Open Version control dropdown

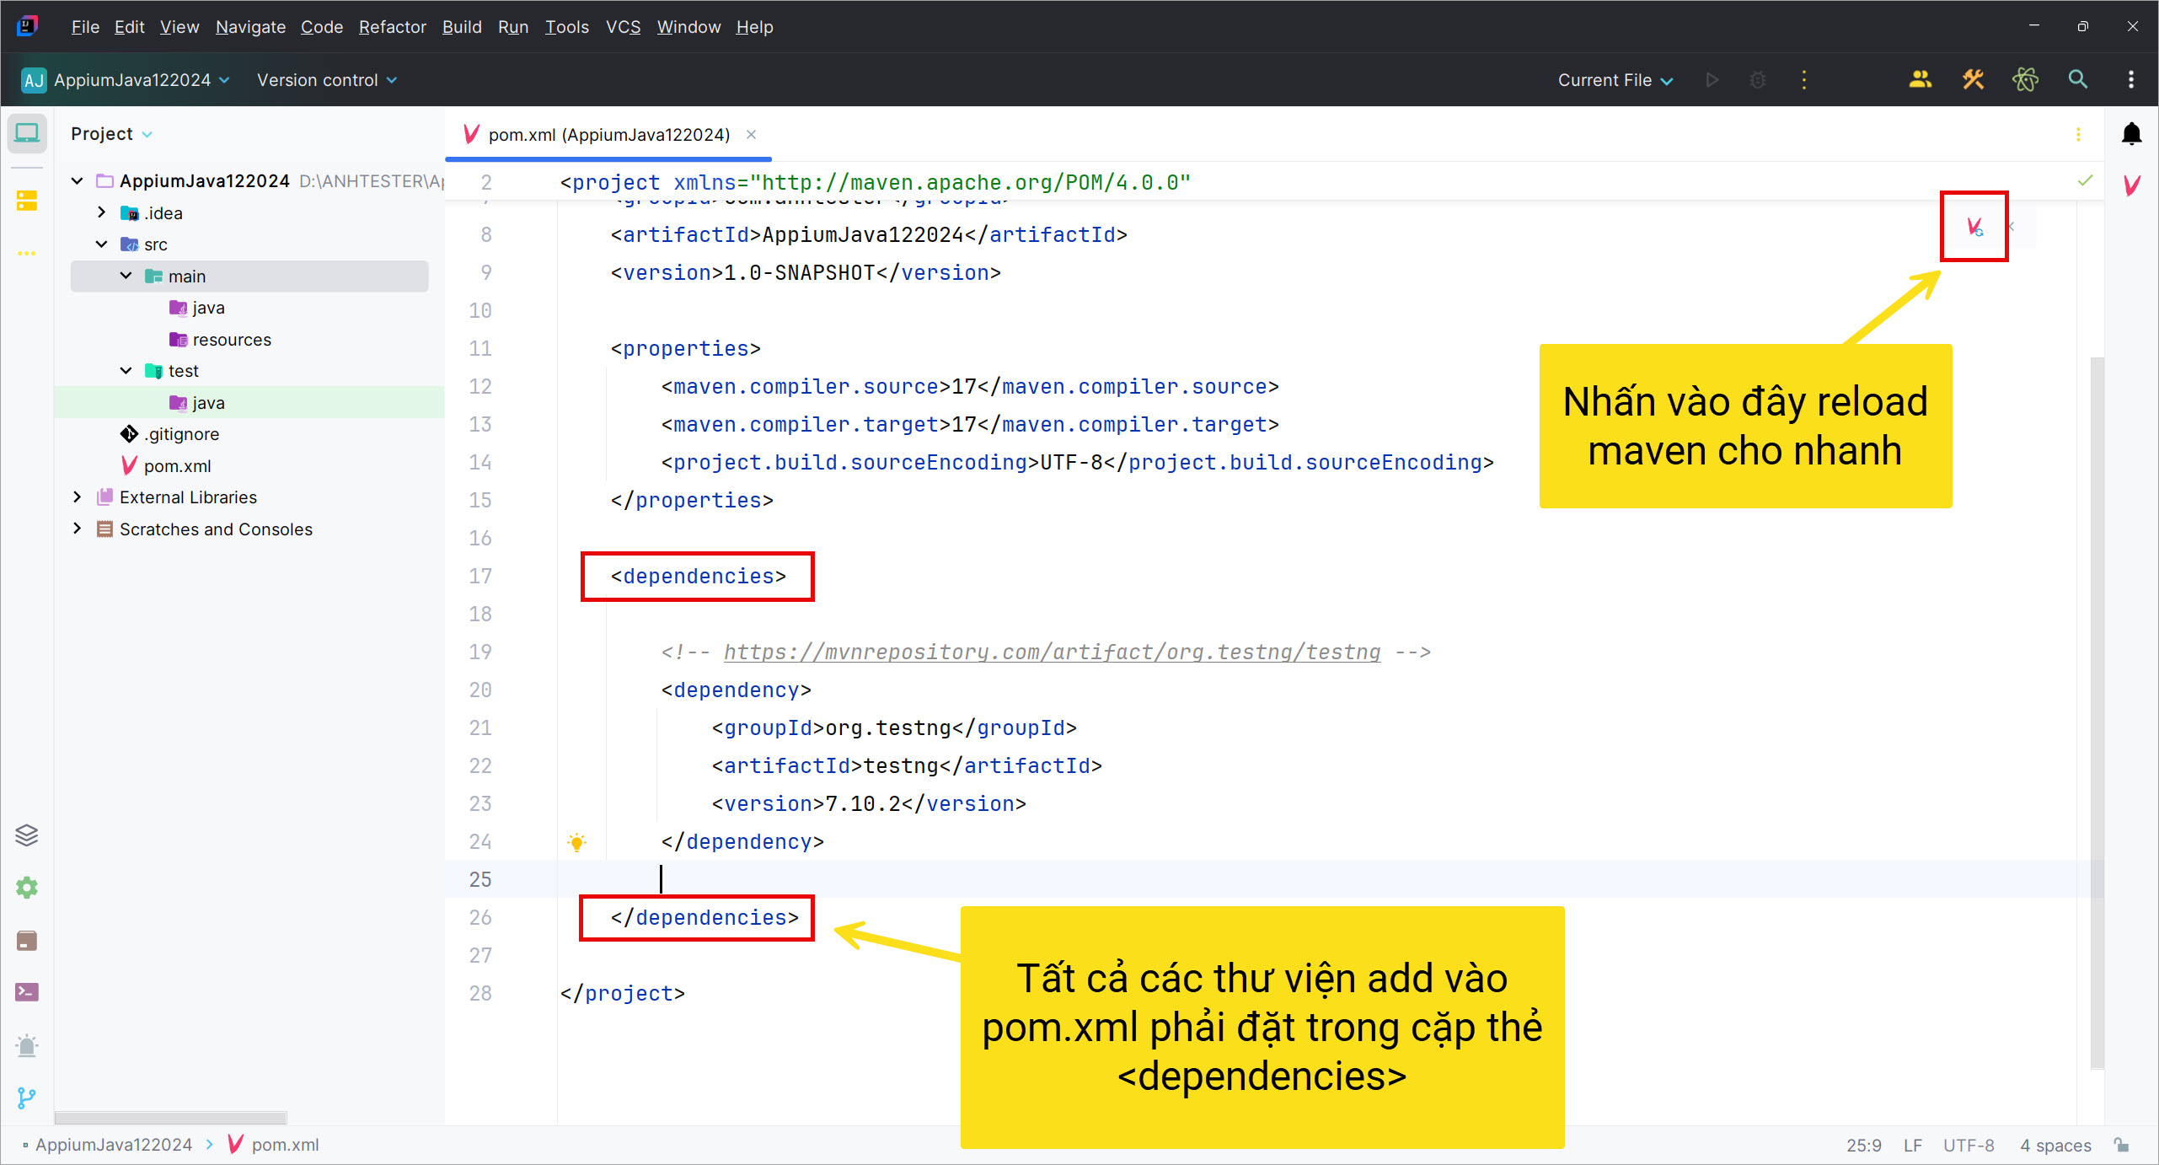pyautogui.click(x=327, y=80)
